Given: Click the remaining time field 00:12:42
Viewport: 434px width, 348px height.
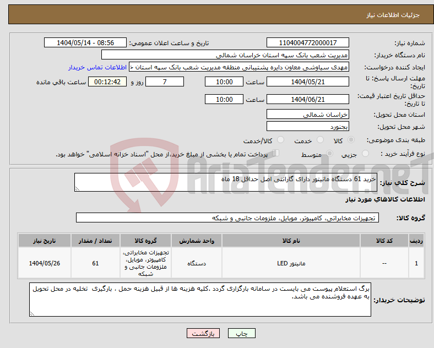Looking at the screenshot, I should 107,81.
